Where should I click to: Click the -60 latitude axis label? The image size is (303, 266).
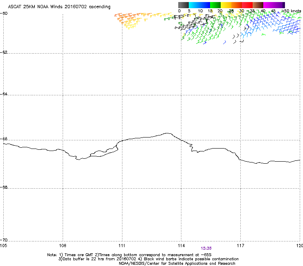[x=4, y=14]
